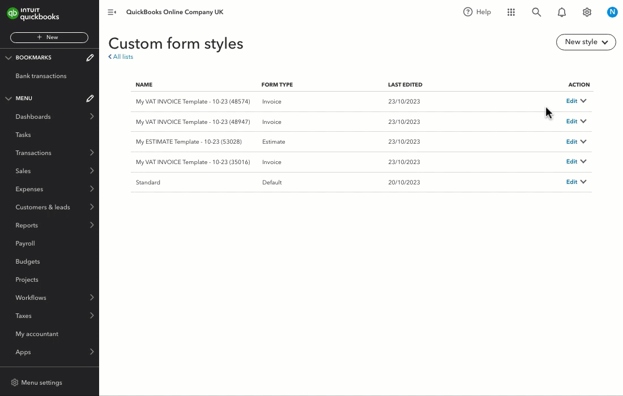Click the Menu settings gear icon
Screen dimensions: 623x396
(15, 382)
